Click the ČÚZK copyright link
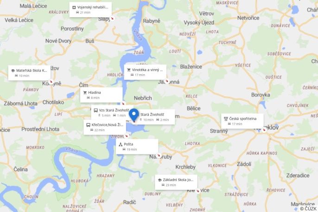Screen dimensions: 318x212 tap(308, 209)
